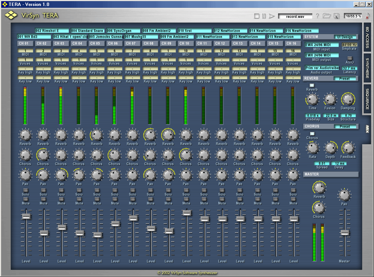Click the CH 10 channel button

tap(186, 44)
